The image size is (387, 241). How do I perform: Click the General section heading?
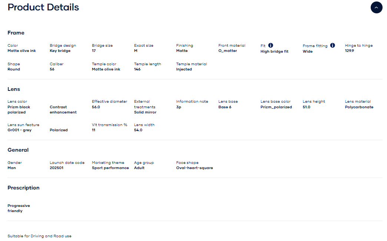click(18, 150)
